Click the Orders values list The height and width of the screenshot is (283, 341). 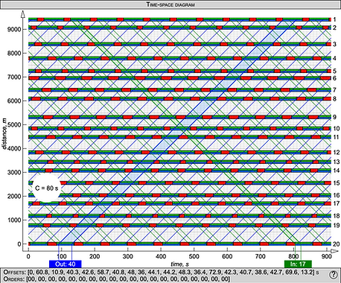click(x=128, y=279)
